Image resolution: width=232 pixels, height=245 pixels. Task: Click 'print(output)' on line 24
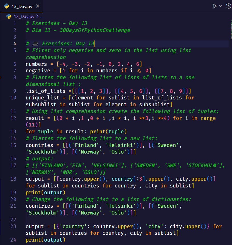tap(46, 240)
